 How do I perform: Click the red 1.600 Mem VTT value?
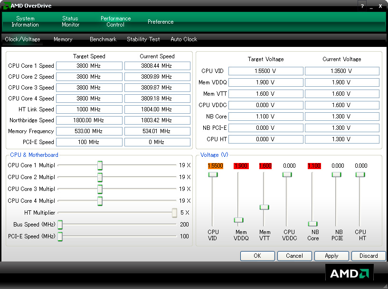click(x=265, y=166)
